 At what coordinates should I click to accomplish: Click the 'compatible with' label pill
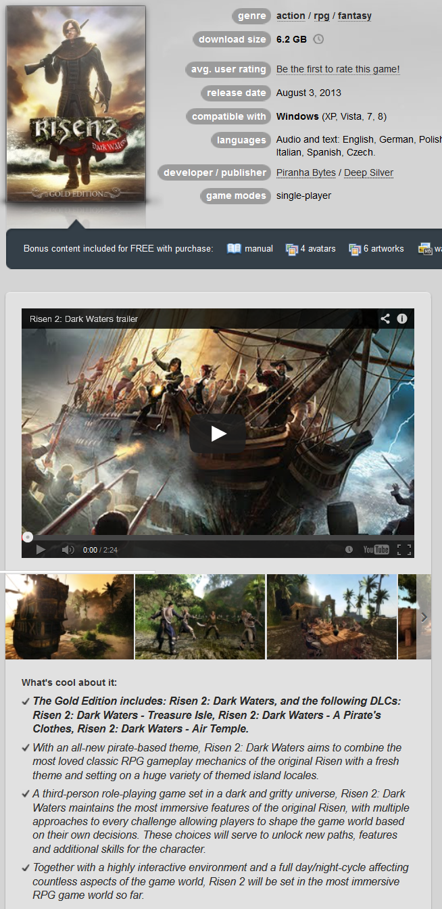[228, 116]
